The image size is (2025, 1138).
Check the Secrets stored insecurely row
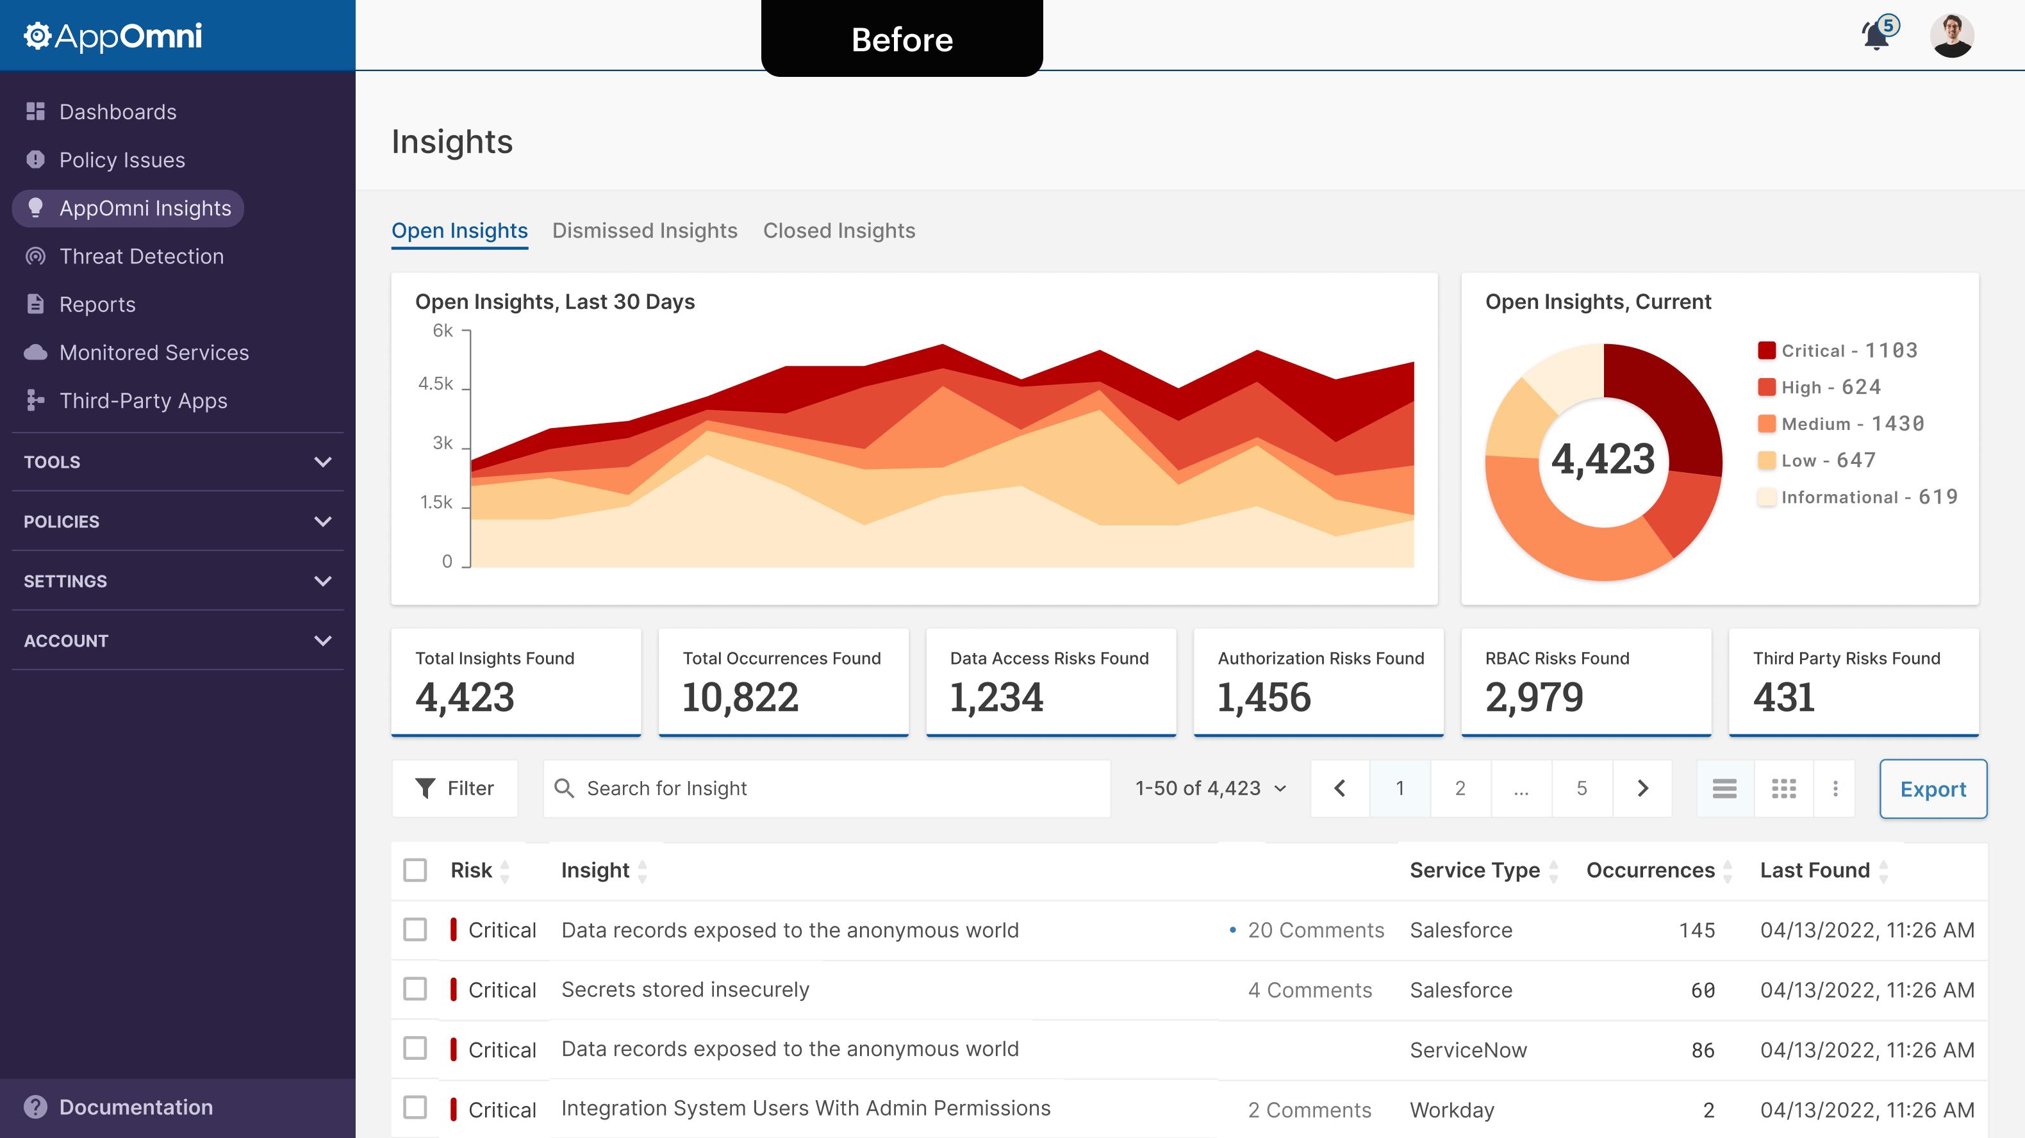[x=415, y=989]
